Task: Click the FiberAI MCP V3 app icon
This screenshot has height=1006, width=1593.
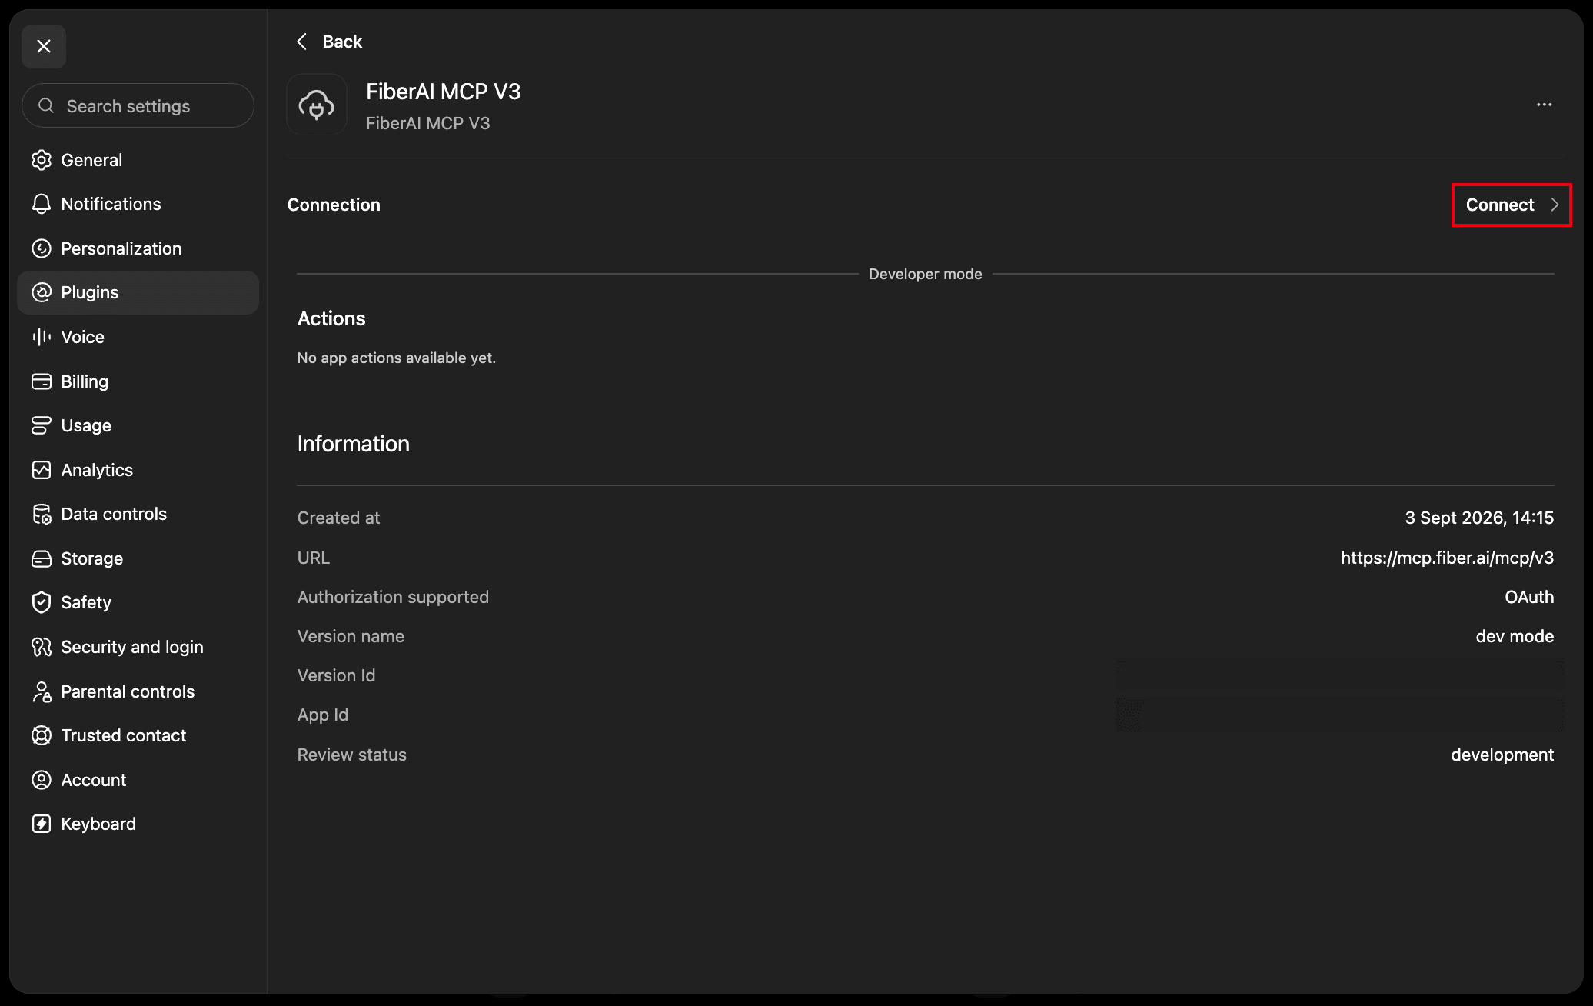Action: (317, 105)
